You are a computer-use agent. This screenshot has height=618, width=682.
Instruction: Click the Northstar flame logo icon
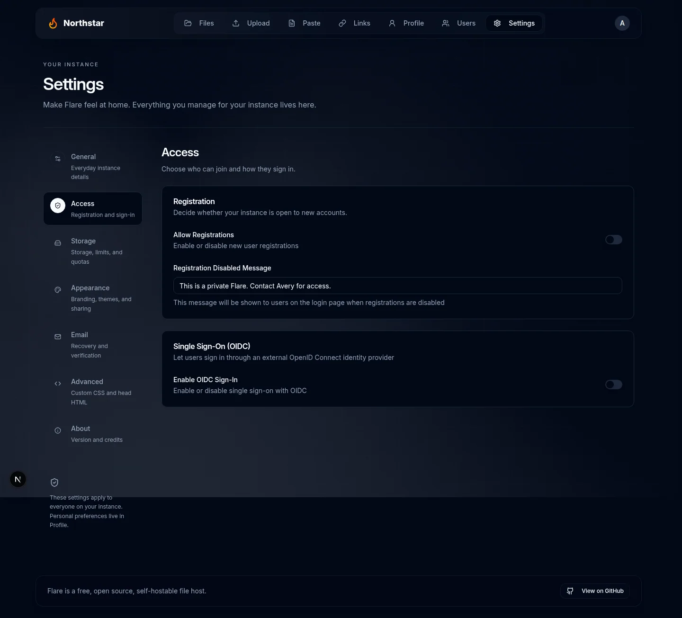[x=53, y=23]
